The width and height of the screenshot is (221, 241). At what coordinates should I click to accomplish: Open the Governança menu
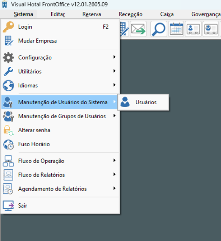click(x=206, y=14)
